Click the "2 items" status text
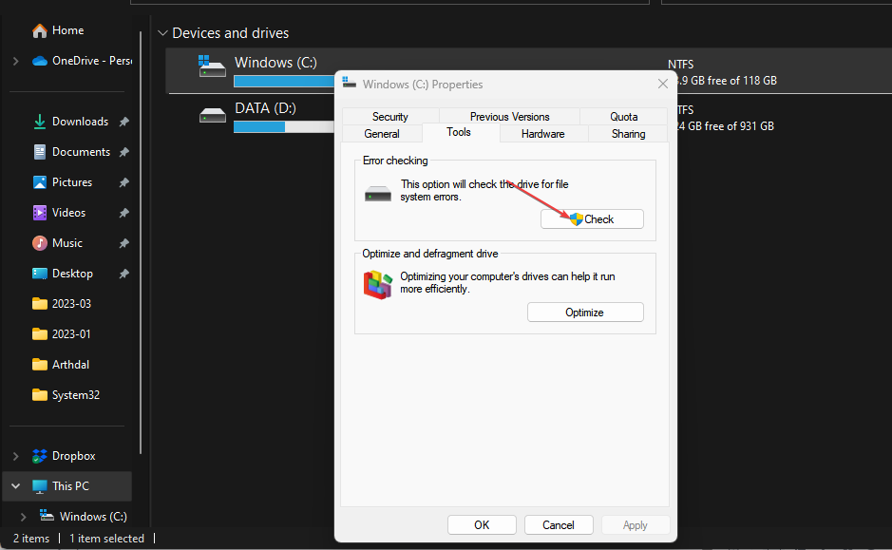892x550 pixels. pyautogui.click(x=31, y=538)
